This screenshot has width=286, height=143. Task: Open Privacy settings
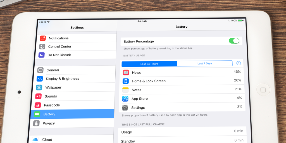(72, 123)
